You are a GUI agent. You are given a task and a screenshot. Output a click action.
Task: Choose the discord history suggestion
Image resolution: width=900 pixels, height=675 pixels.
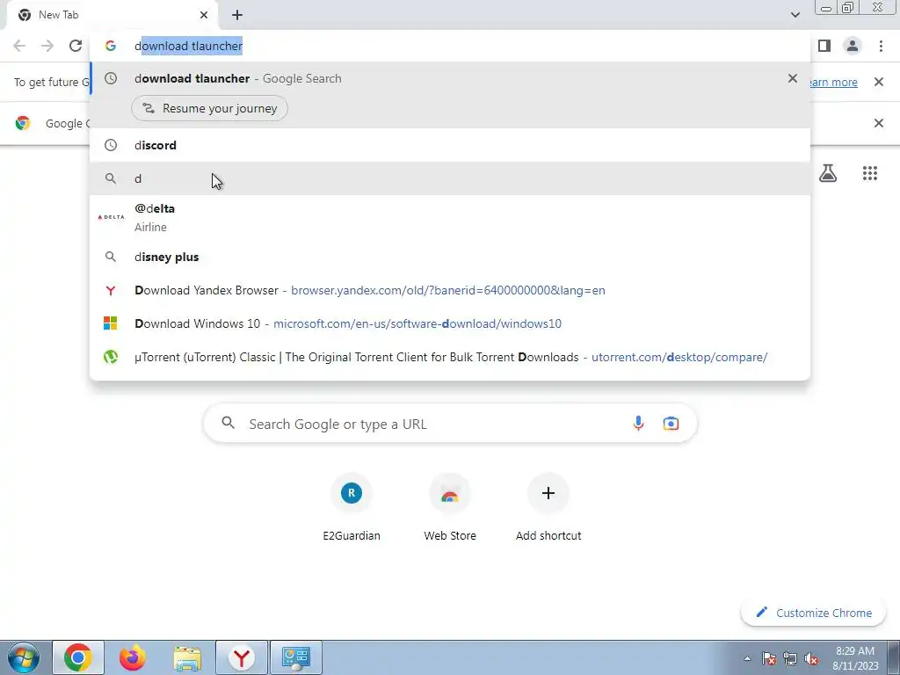pyautogui.click(x=450, y=145)
